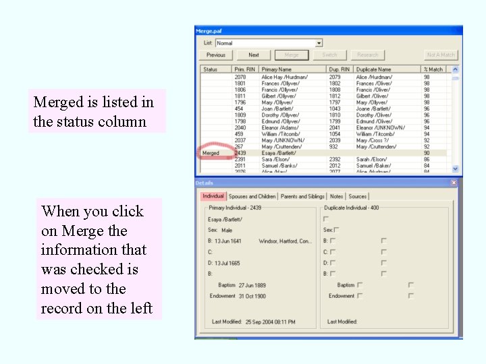
Task: Sort by the Status column header
Action: (216, 69)
